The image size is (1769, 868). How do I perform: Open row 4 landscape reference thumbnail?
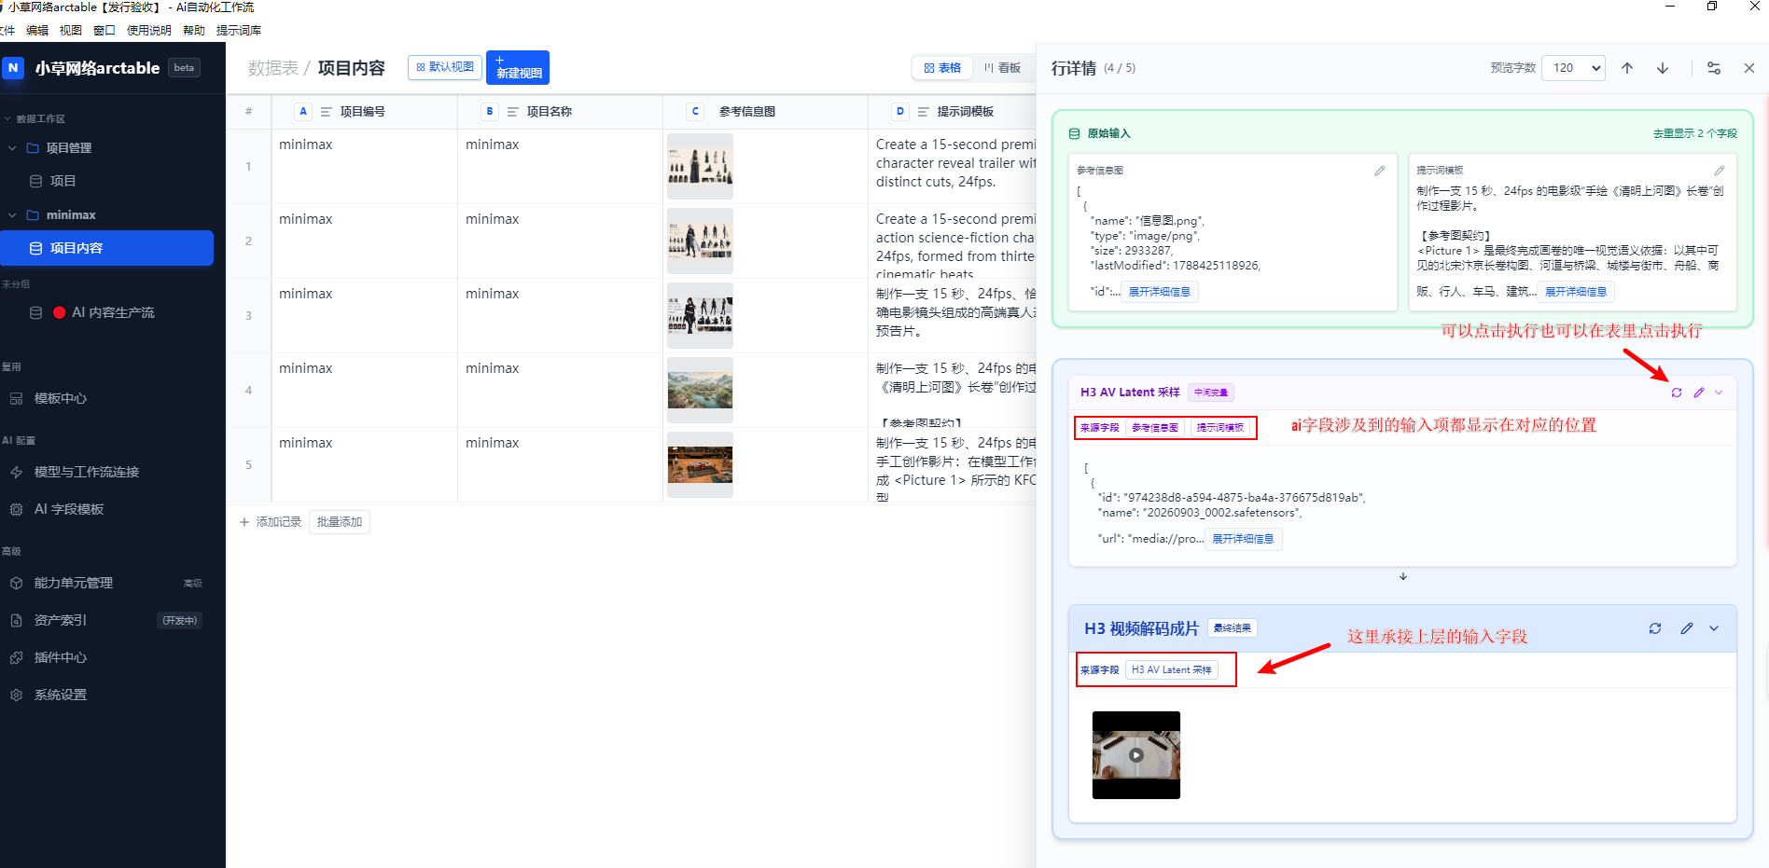click(x=700, y=390)
